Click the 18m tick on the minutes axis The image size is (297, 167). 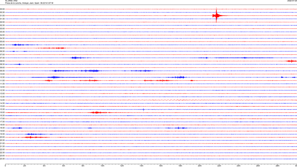[180, 166]
